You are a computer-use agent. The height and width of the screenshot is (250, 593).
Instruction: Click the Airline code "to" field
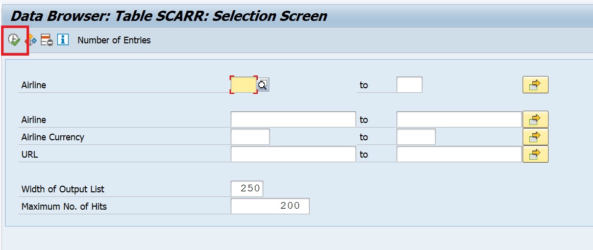(x=409, y=85)
